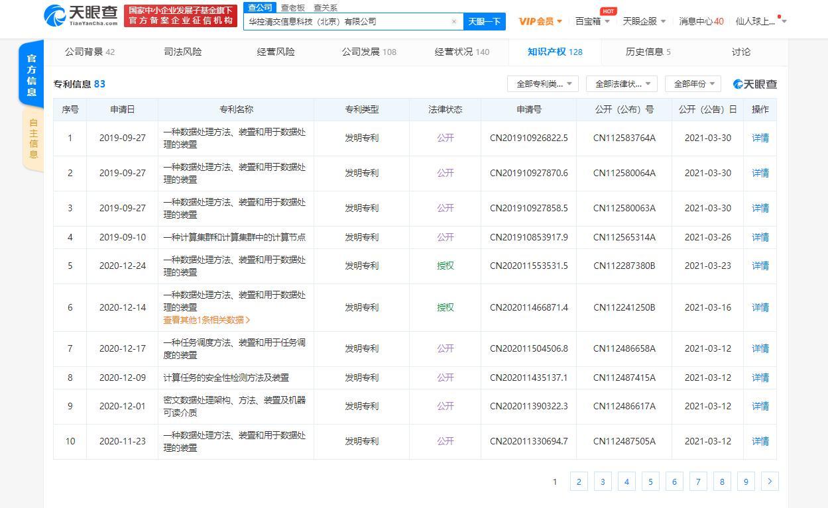Switch to 查老板 search tab
828x508 pixels.
point(293,8)
